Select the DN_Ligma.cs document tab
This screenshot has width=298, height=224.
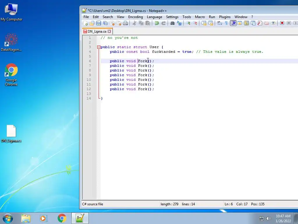(x=97, y=32)
